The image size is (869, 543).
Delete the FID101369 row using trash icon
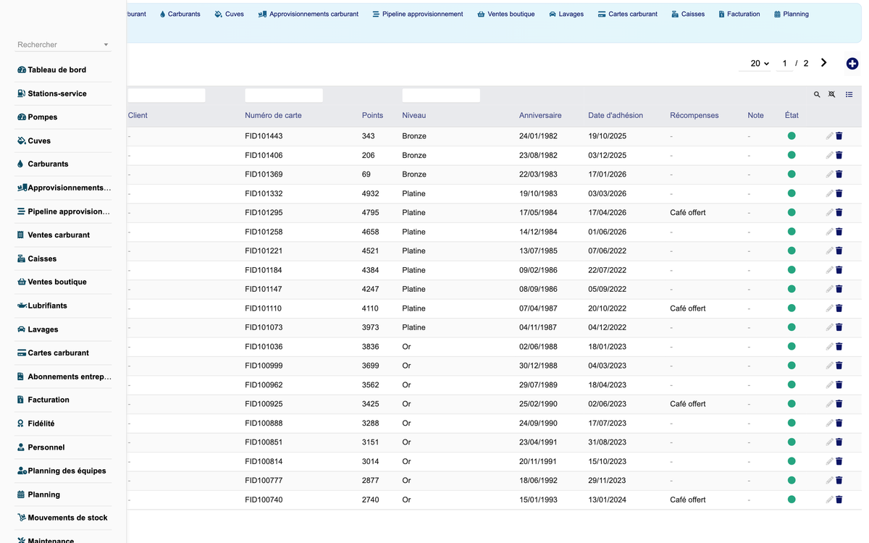click(839, 174)
